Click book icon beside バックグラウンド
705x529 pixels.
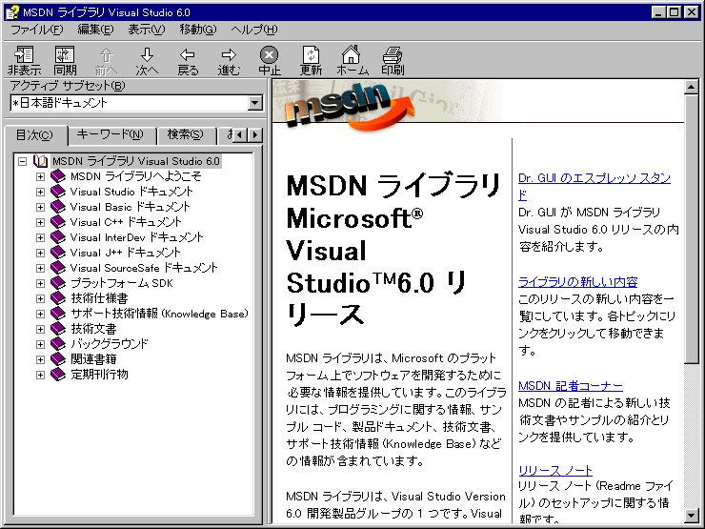58,344
